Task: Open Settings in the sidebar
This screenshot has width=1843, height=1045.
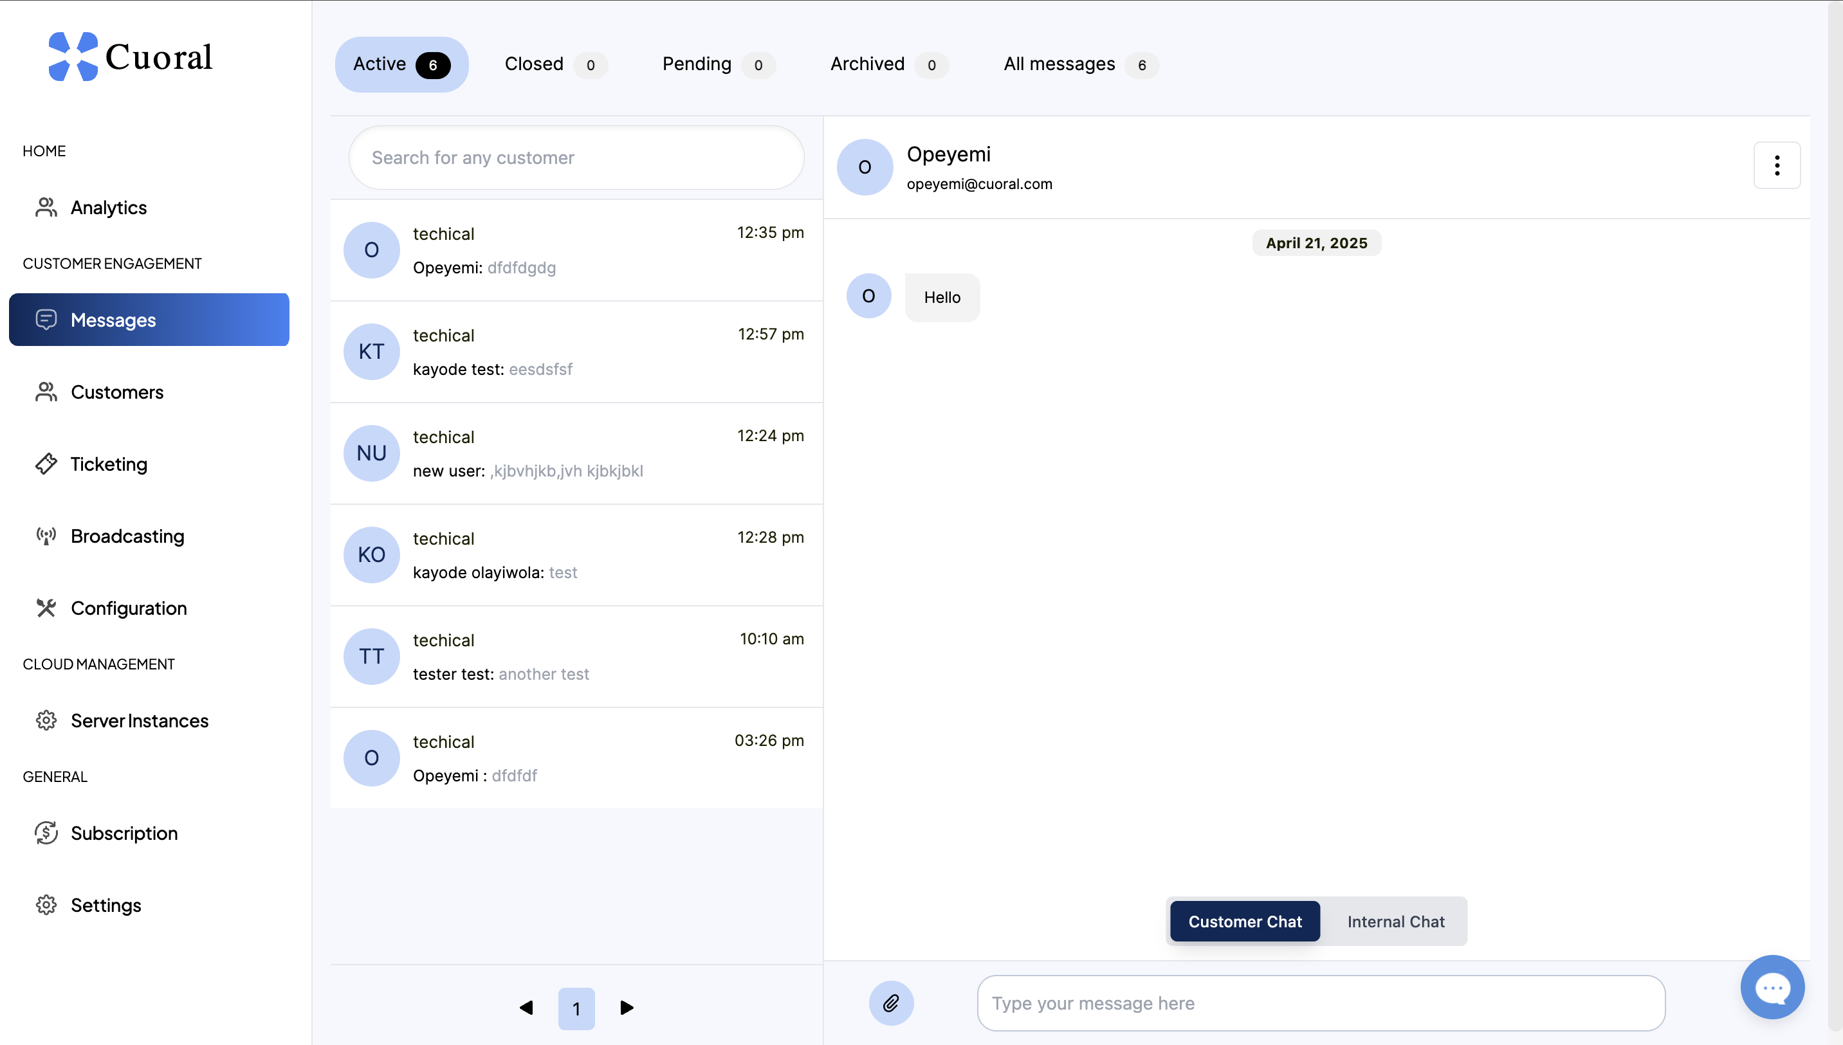Action: pos(105,905)
